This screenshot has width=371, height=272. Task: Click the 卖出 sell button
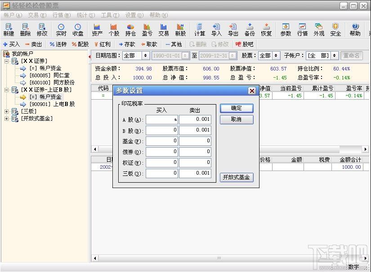[33, 44]
